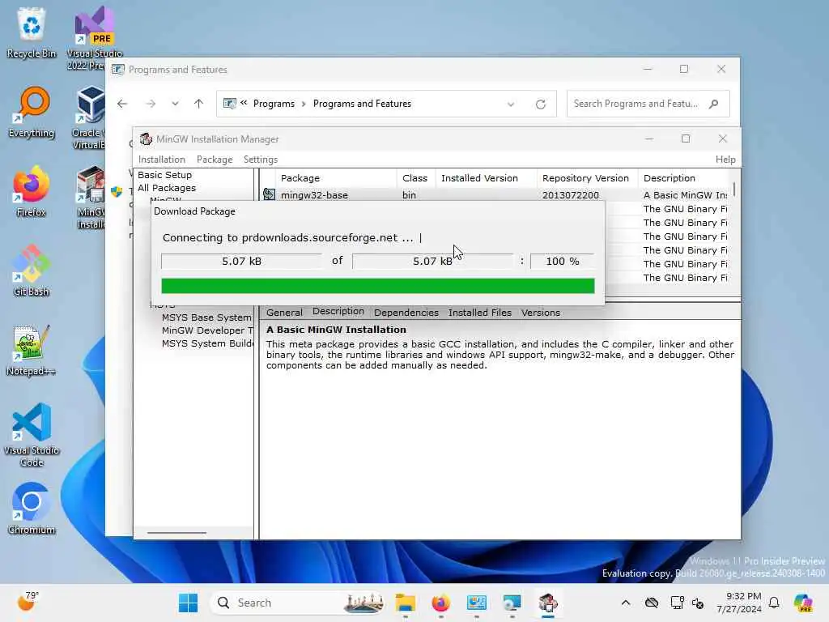Select MSYS System Builder tree item

[x=207, y=343]
